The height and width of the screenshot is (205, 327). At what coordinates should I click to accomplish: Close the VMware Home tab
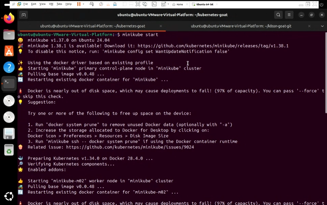[x=187, y=4]
